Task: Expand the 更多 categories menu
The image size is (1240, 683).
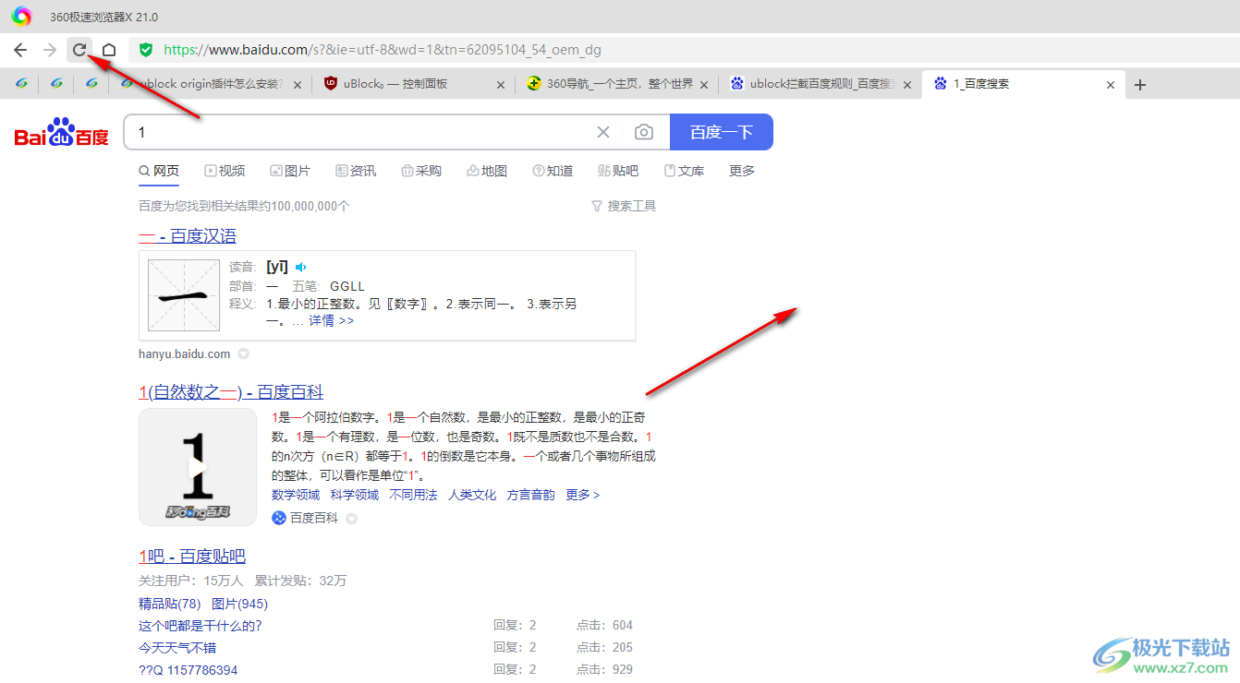Action: coord(742,171)
